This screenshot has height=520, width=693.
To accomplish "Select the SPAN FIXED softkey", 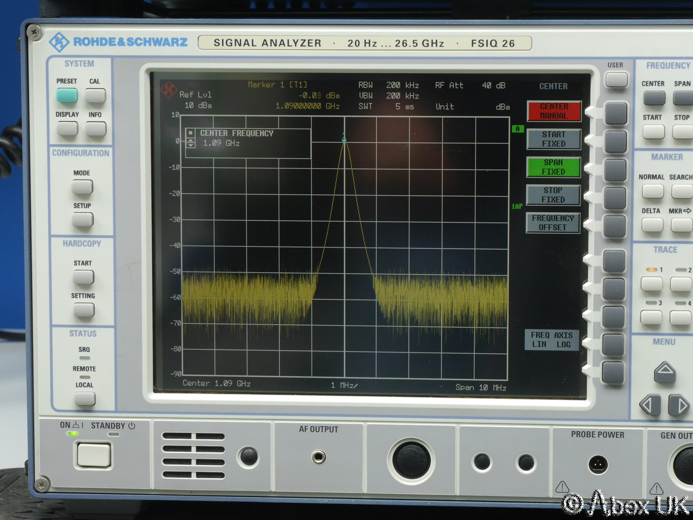I will pyautogui.click(x=553, y=167).
